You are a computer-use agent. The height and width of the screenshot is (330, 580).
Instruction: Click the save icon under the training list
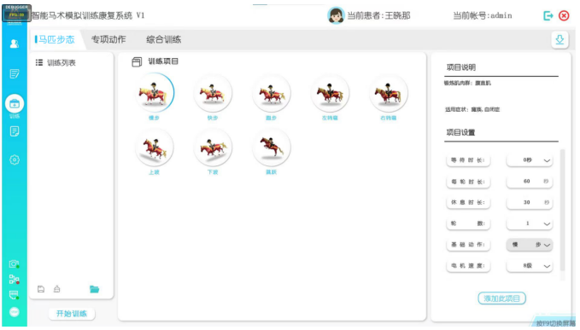(x=41, y=289)
